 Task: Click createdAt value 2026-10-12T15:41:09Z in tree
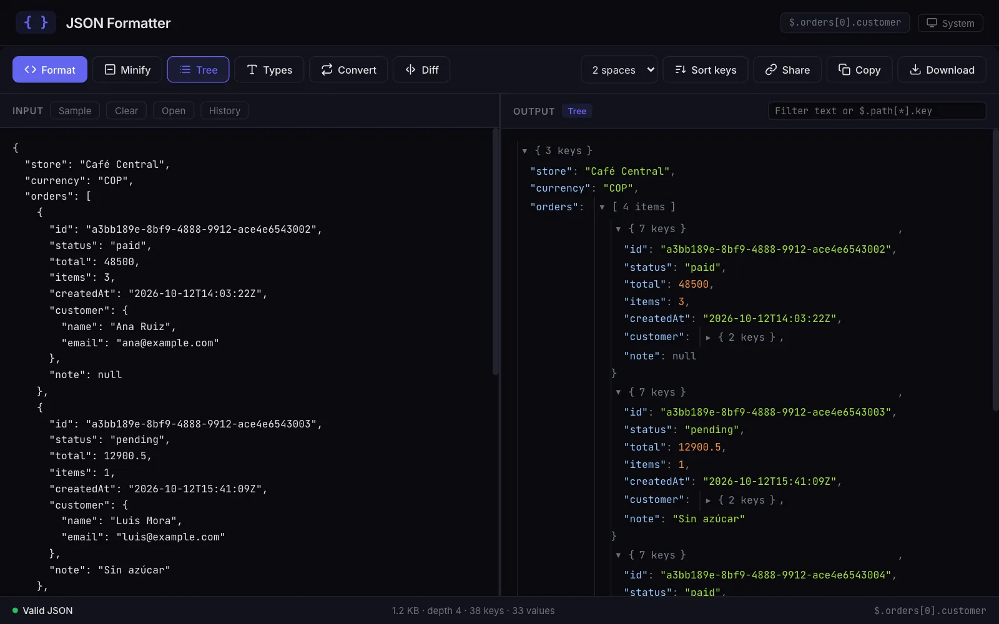(x=769, y=481)
